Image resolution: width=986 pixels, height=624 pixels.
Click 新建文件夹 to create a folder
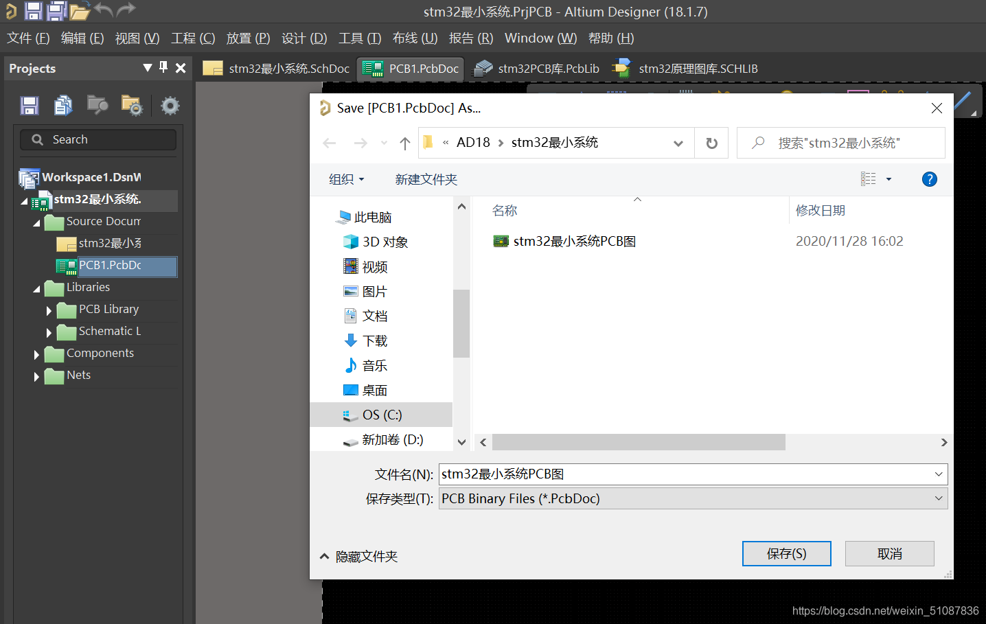tap(426, 178)
